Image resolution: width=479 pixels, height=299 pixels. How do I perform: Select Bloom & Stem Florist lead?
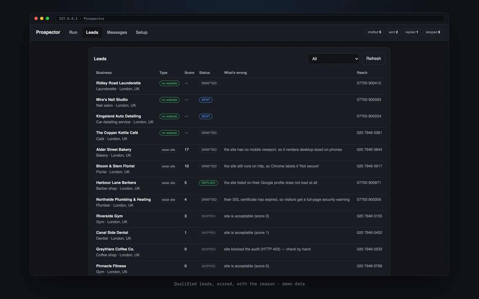coord(239,169)
